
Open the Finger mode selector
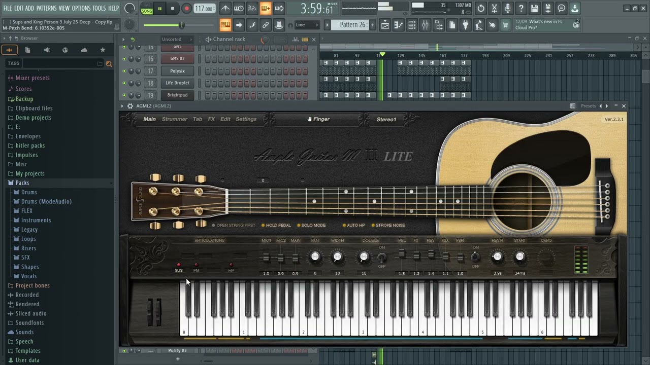click(318, 120)
